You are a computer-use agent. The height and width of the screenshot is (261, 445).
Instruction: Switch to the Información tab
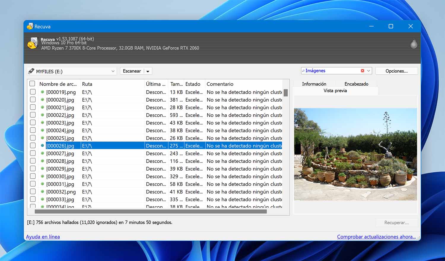[314, 84]
